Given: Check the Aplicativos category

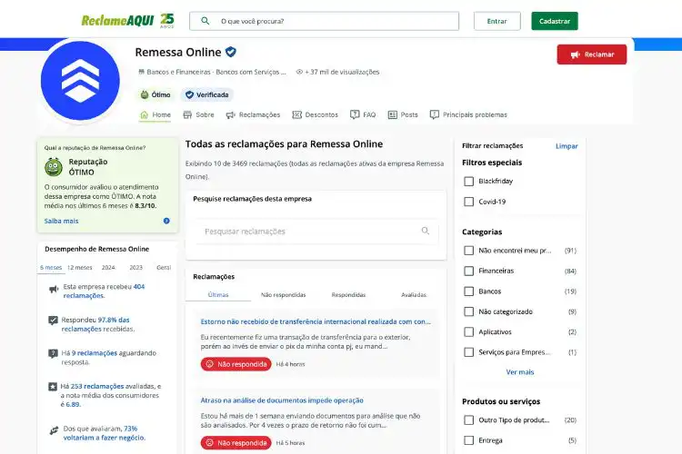Looking at the screenshot, I should pos(469,332).
